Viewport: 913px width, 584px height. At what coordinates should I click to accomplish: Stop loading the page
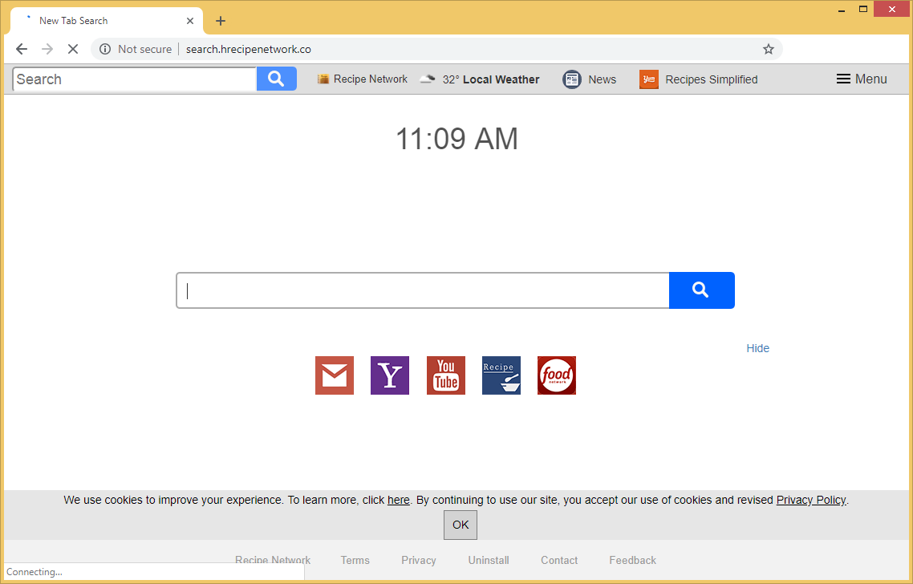pyautogui.click(x=72, y=49)
